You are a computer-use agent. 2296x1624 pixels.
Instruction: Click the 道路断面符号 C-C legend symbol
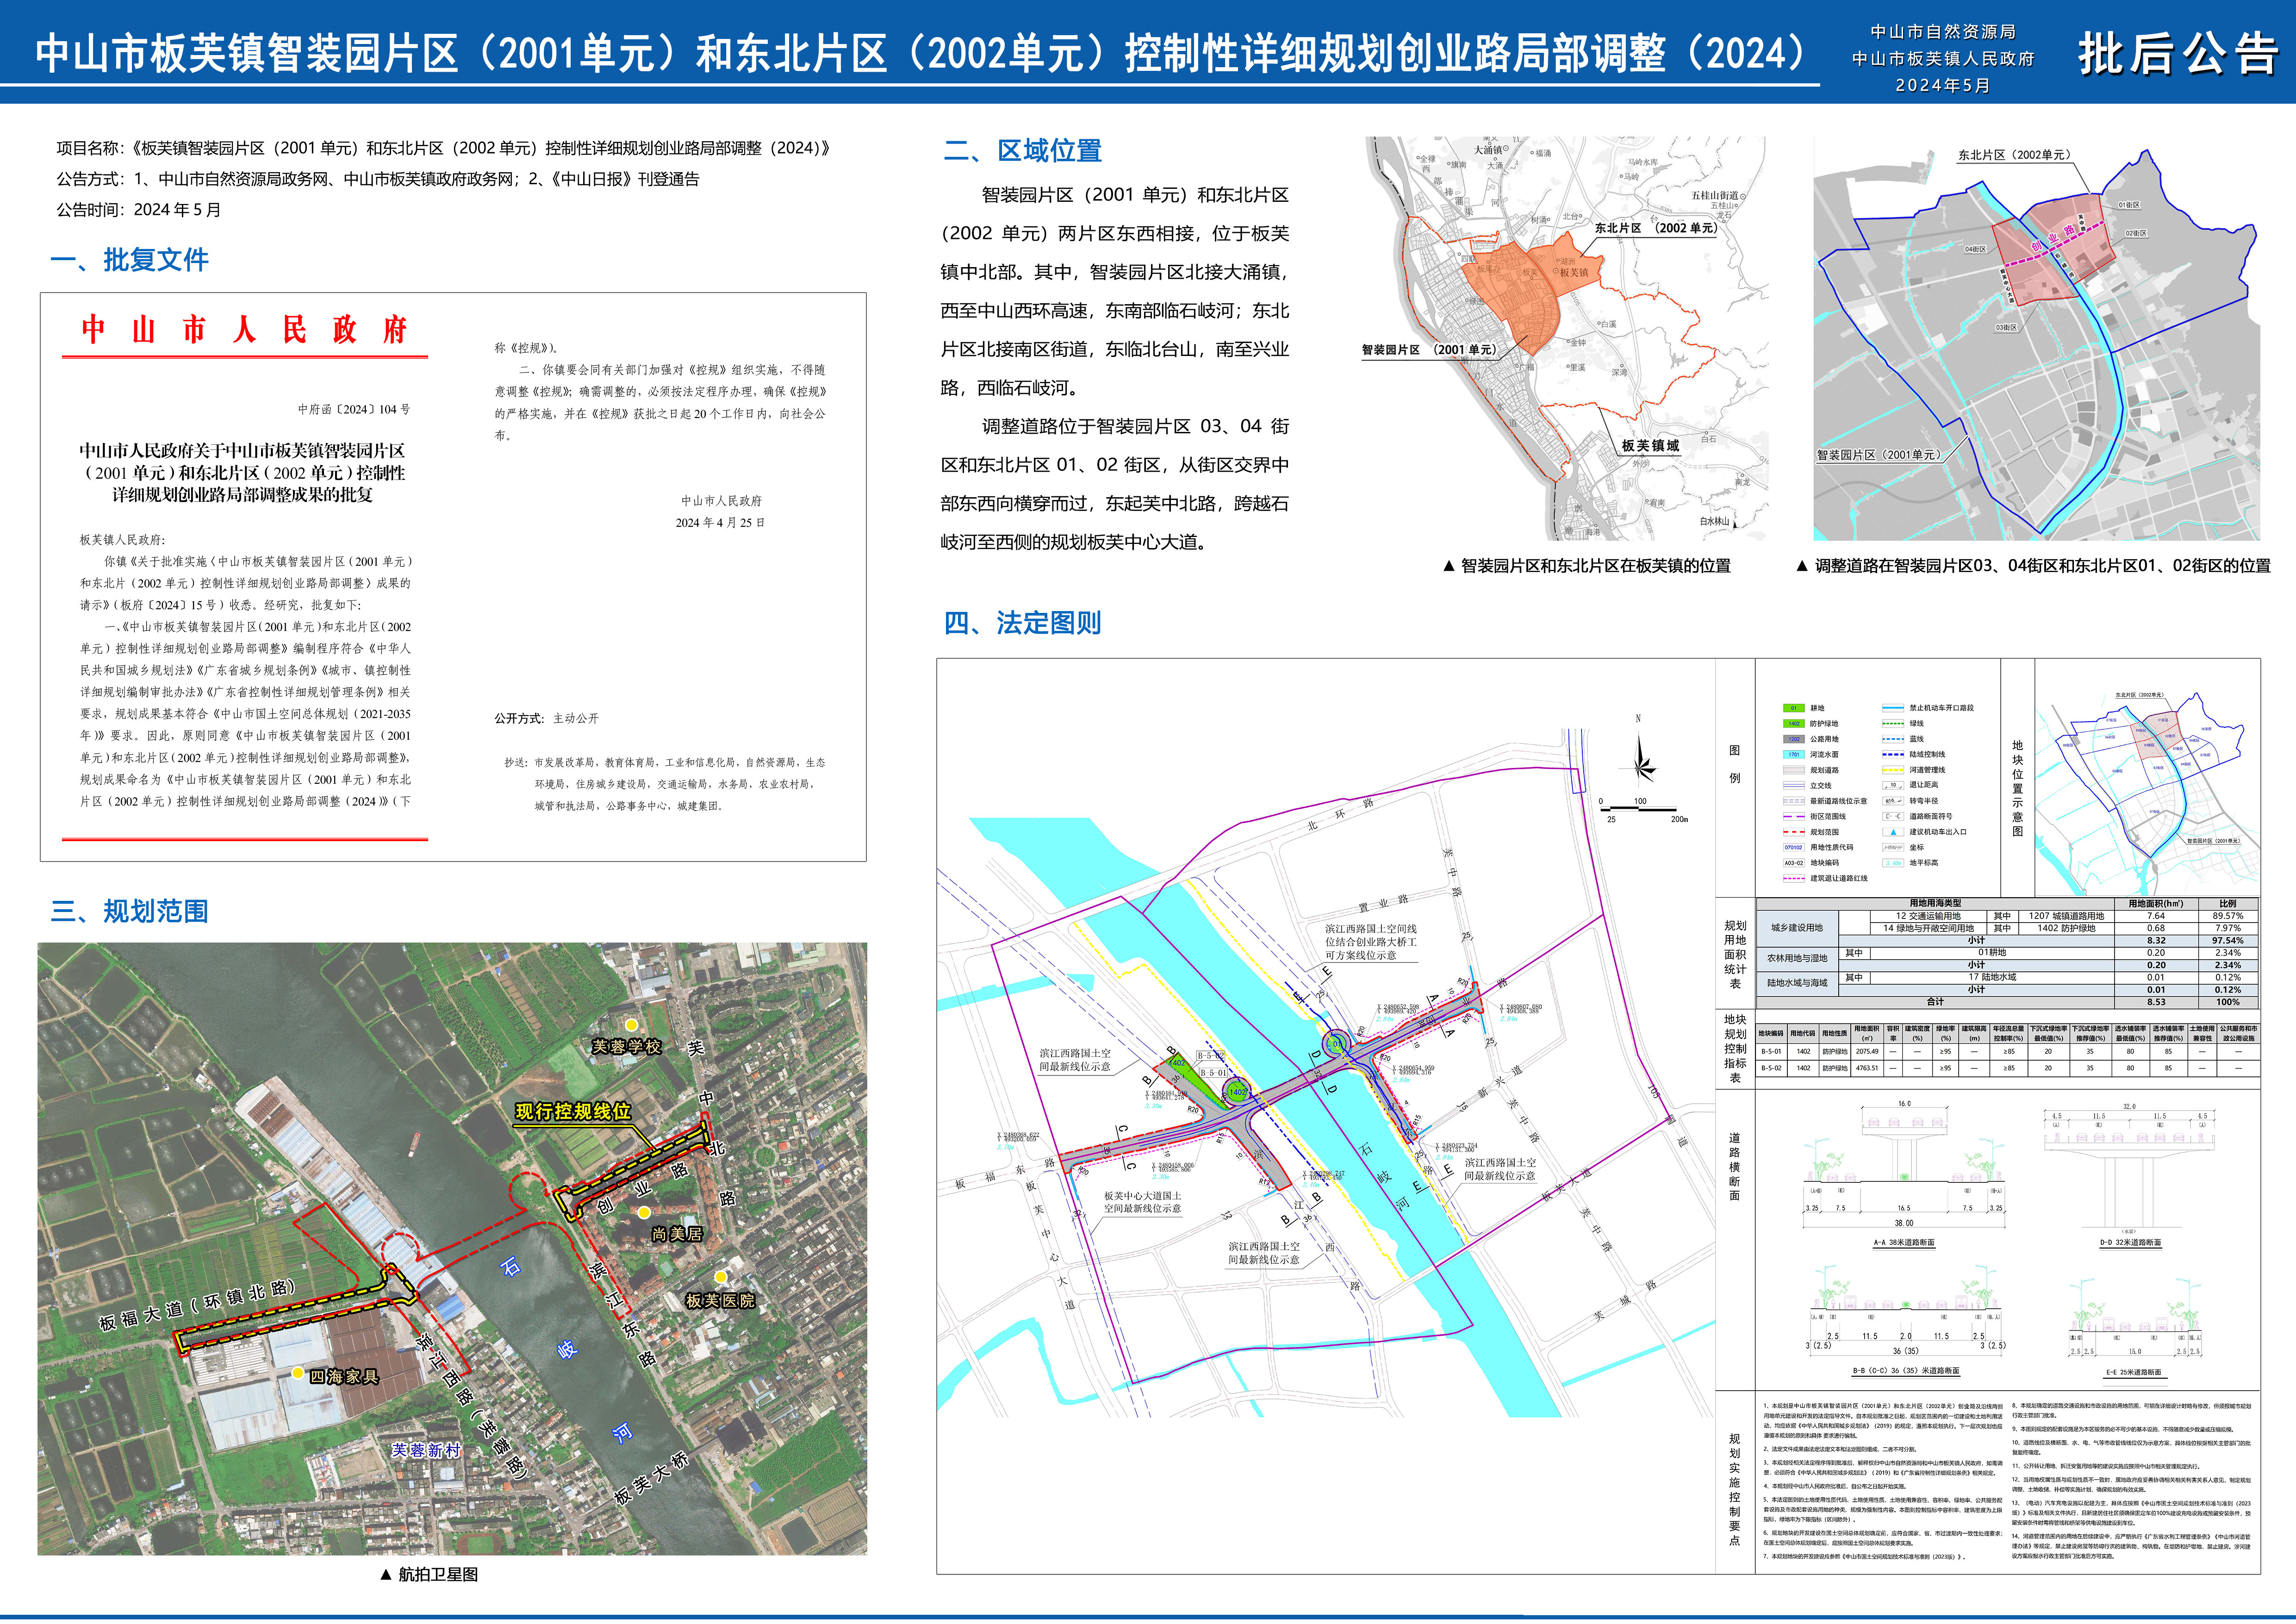point(1892,816)
